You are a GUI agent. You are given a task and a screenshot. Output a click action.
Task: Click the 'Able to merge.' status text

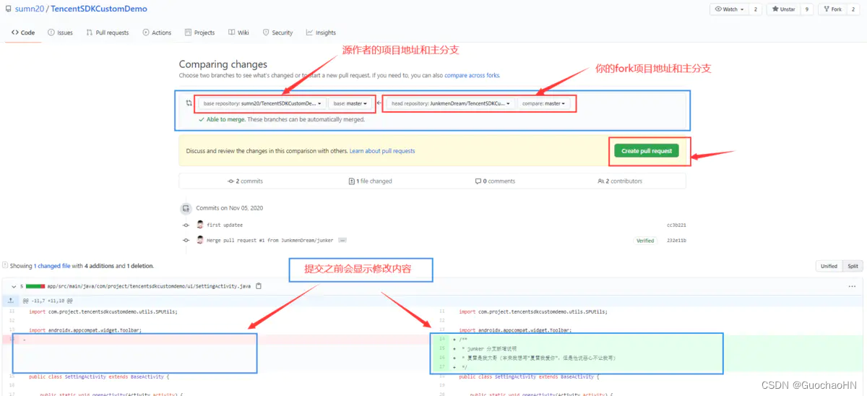pos(225,120)
